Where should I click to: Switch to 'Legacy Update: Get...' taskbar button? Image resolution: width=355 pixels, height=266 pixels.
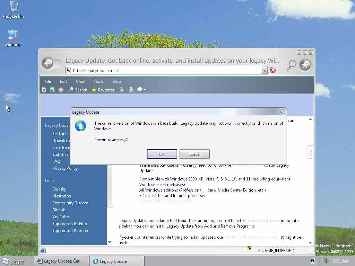coord(61,261)
